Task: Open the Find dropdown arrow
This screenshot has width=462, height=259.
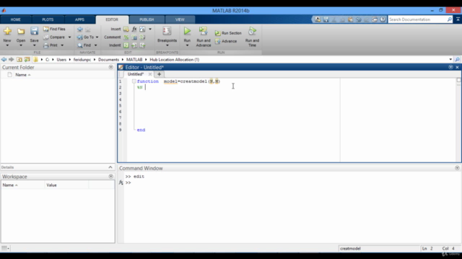Action: 95,45
